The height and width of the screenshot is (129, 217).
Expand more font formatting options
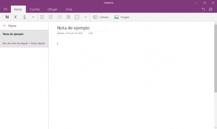[33, 17]
